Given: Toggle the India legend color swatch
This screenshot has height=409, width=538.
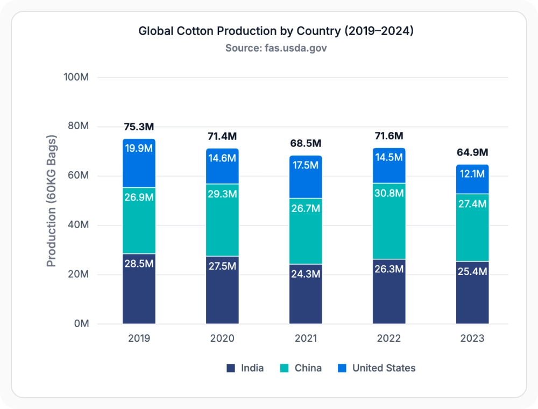Looking at the screenshot, I should point(231,368).
